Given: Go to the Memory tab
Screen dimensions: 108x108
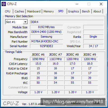Looking at the screenshot, I should coord(49,11).
